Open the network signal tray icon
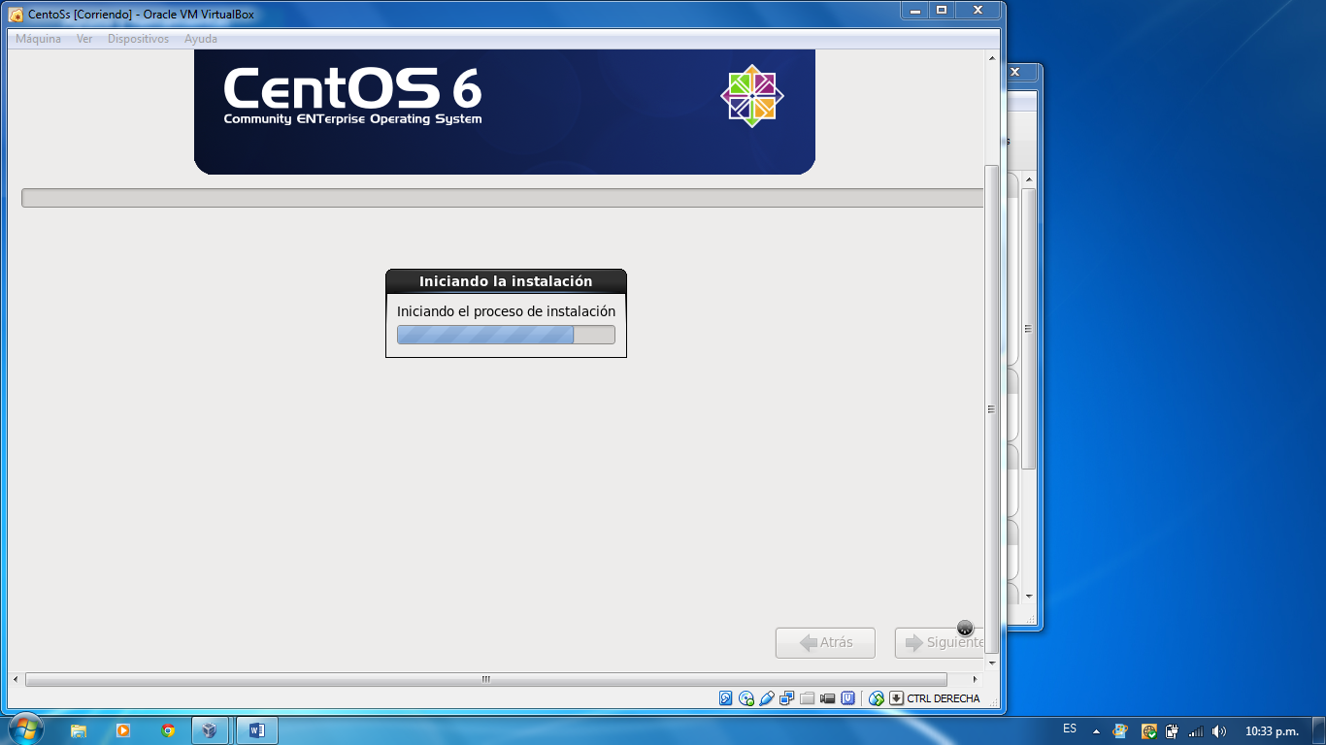 1196,731
